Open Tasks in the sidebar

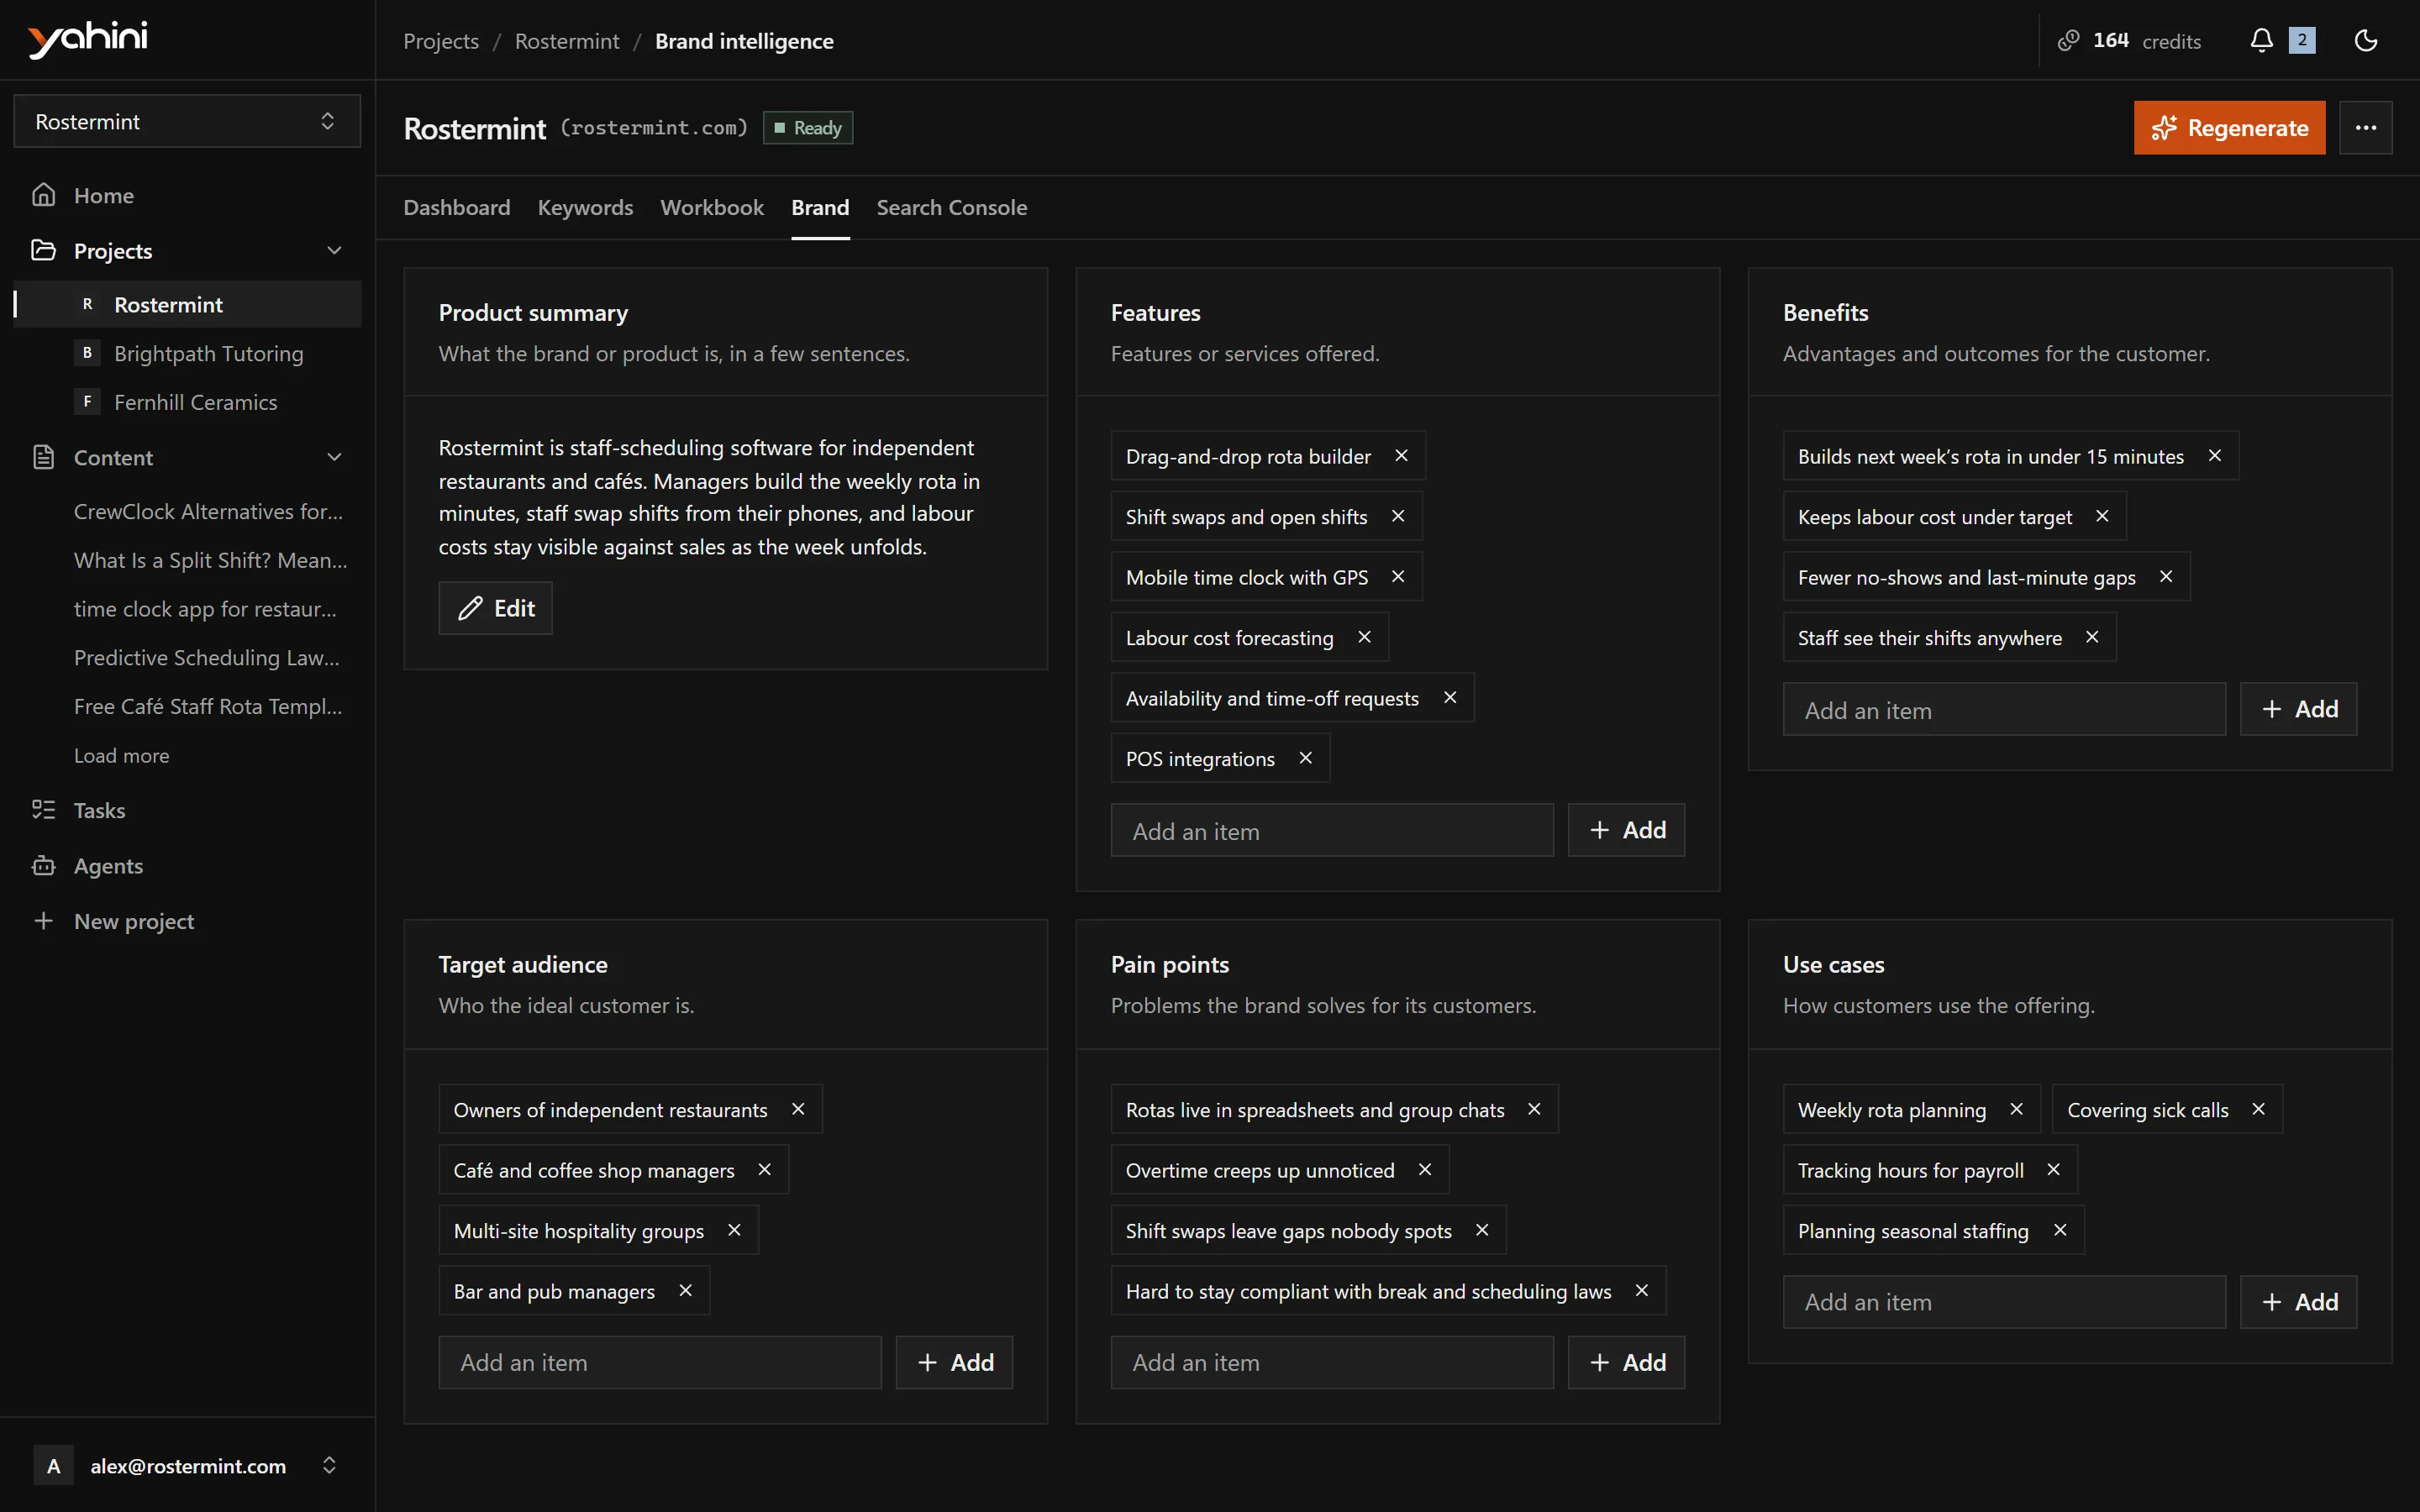(187, 810)
